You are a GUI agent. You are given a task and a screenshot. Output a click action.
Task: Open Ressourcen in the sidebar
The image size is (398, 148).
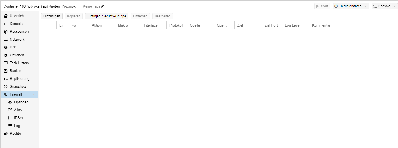[19, 32]
